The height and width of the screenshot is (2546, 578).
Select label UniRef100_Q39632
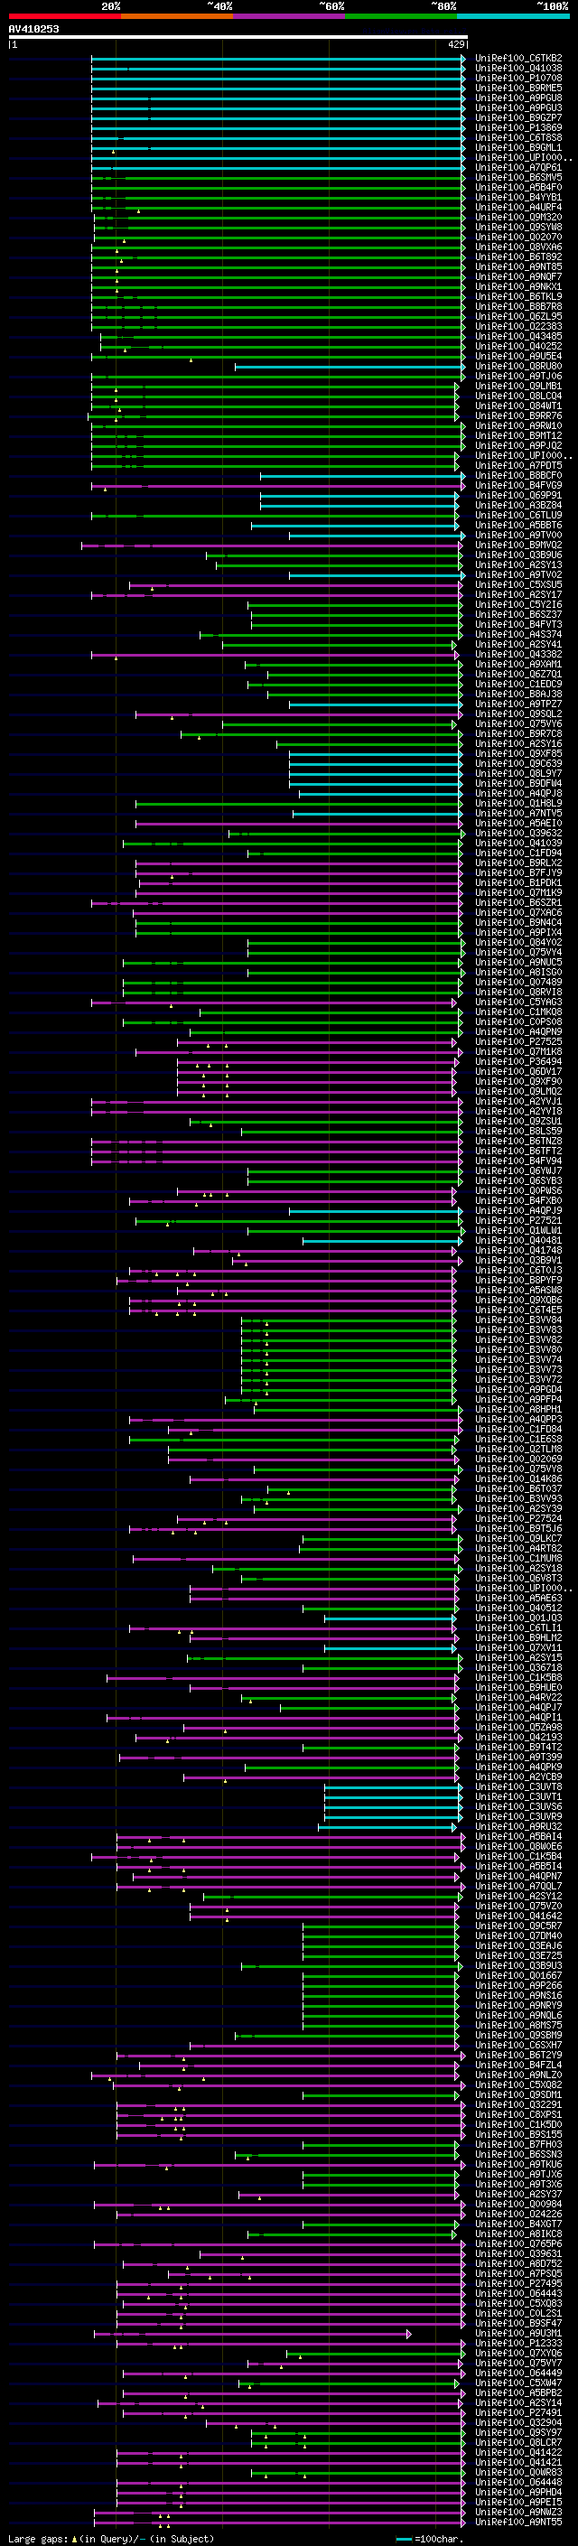tap(518, 834)
